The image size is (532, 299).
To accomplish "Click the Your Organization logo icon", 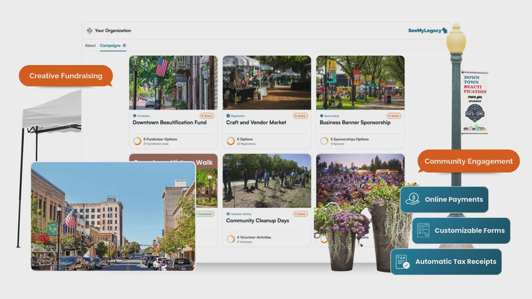I will 90,31.
